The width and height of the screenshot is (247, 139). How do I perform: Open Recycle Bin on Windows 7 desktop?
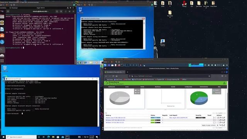click(80, 10)
